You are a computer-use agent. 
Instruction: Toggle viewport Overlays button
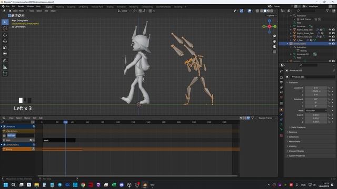(249, 10)
